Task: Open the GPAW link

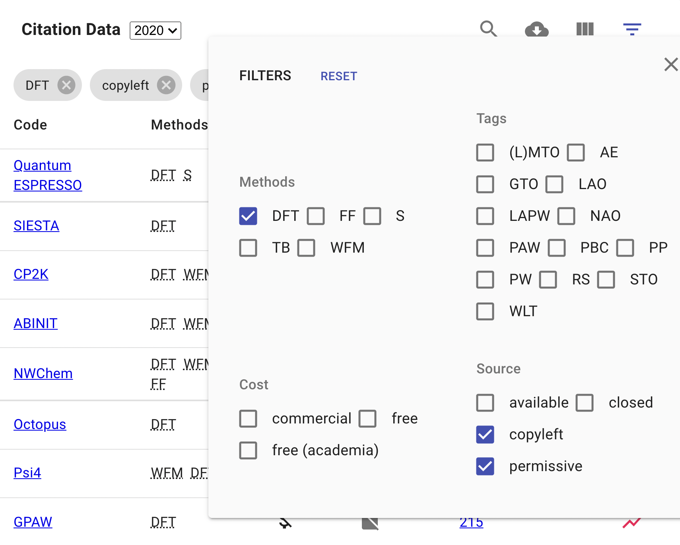Action: [33, 522]
